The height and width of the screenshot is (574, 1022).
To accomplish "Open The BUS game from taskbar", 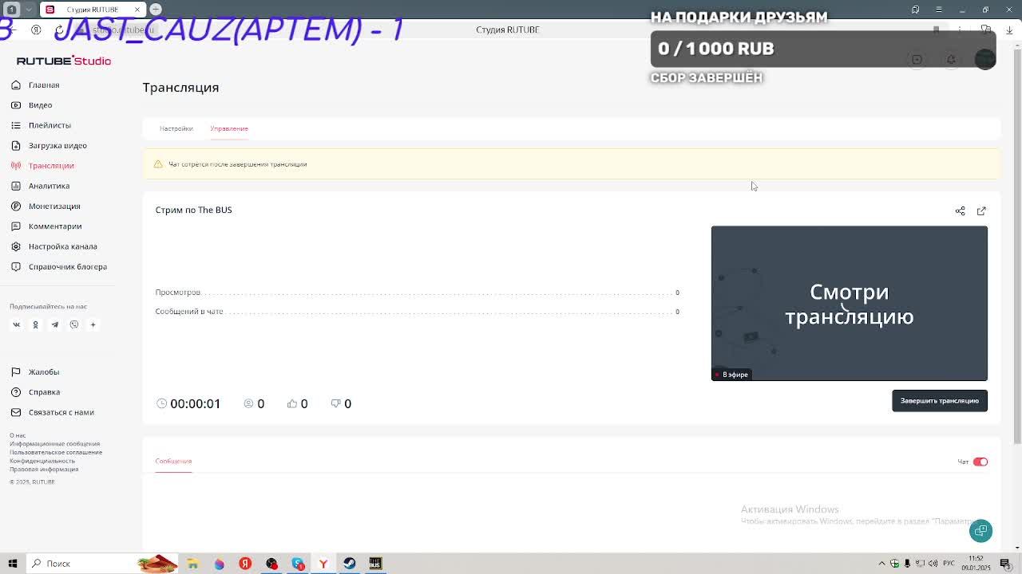I will tap(375, 564).
